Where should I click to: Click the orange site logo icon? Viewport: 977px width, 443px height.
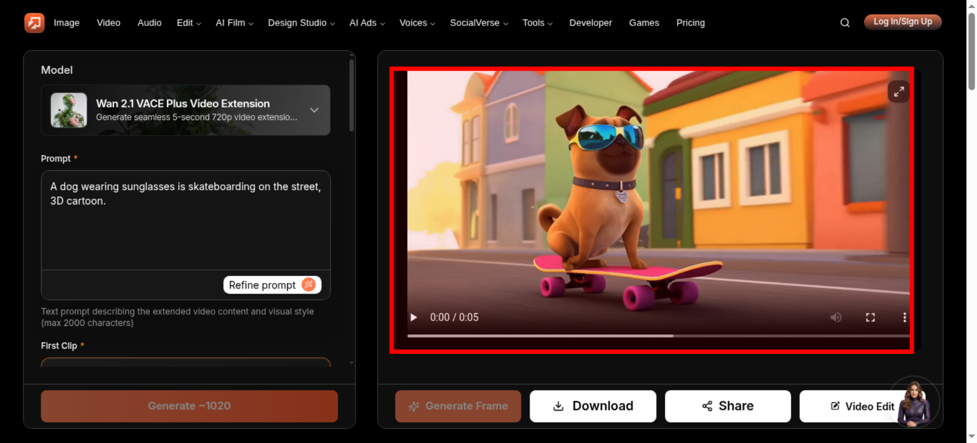pyautogui.click(x=34, y=22)
